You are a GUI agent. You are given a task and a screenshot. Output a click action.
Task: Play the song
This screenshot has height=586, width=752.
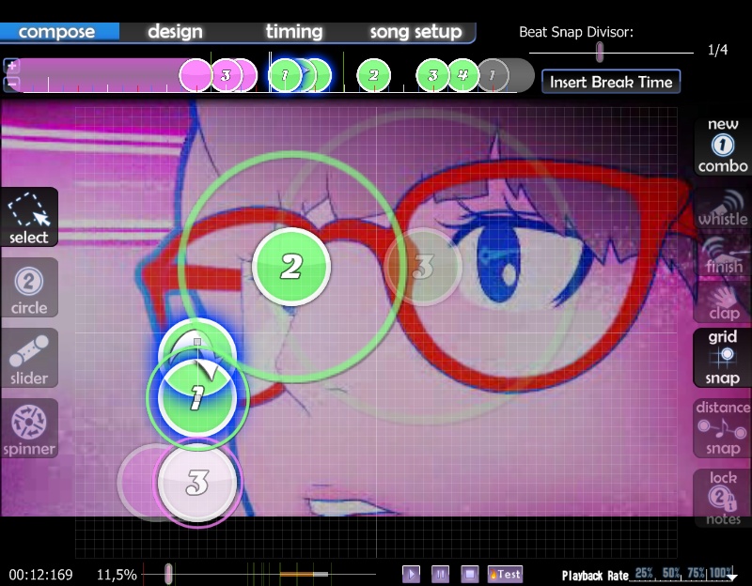[x=411, y=574]
